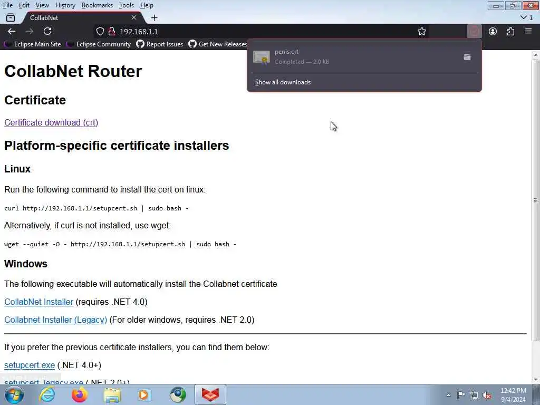The image size is (540, 405).
Task: Click scrollbar down arrow
Action: tap(536, 380)
